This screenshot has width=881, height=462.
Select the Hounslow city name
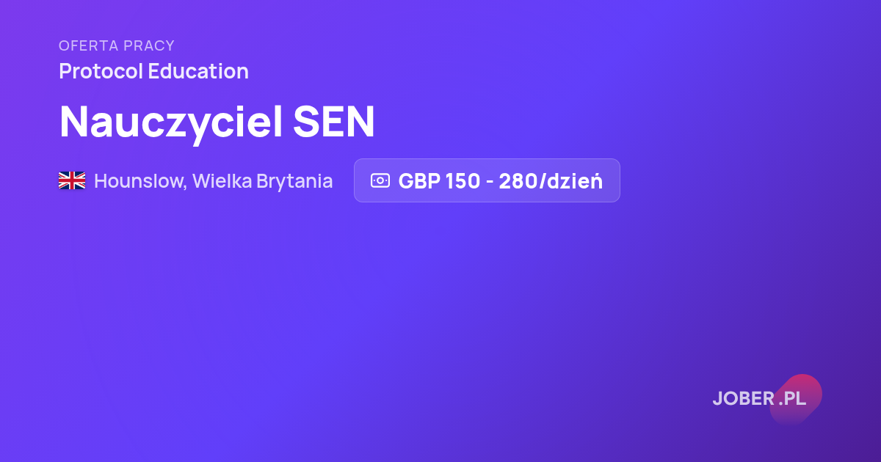[x=140, y=181]
